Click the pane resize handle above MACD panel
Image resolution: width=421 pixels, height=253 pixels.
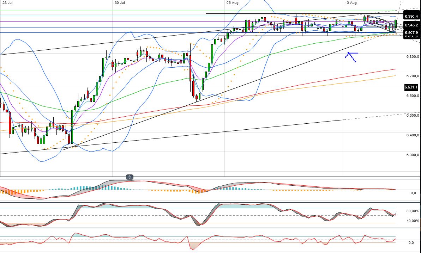[x=130, y=177]
